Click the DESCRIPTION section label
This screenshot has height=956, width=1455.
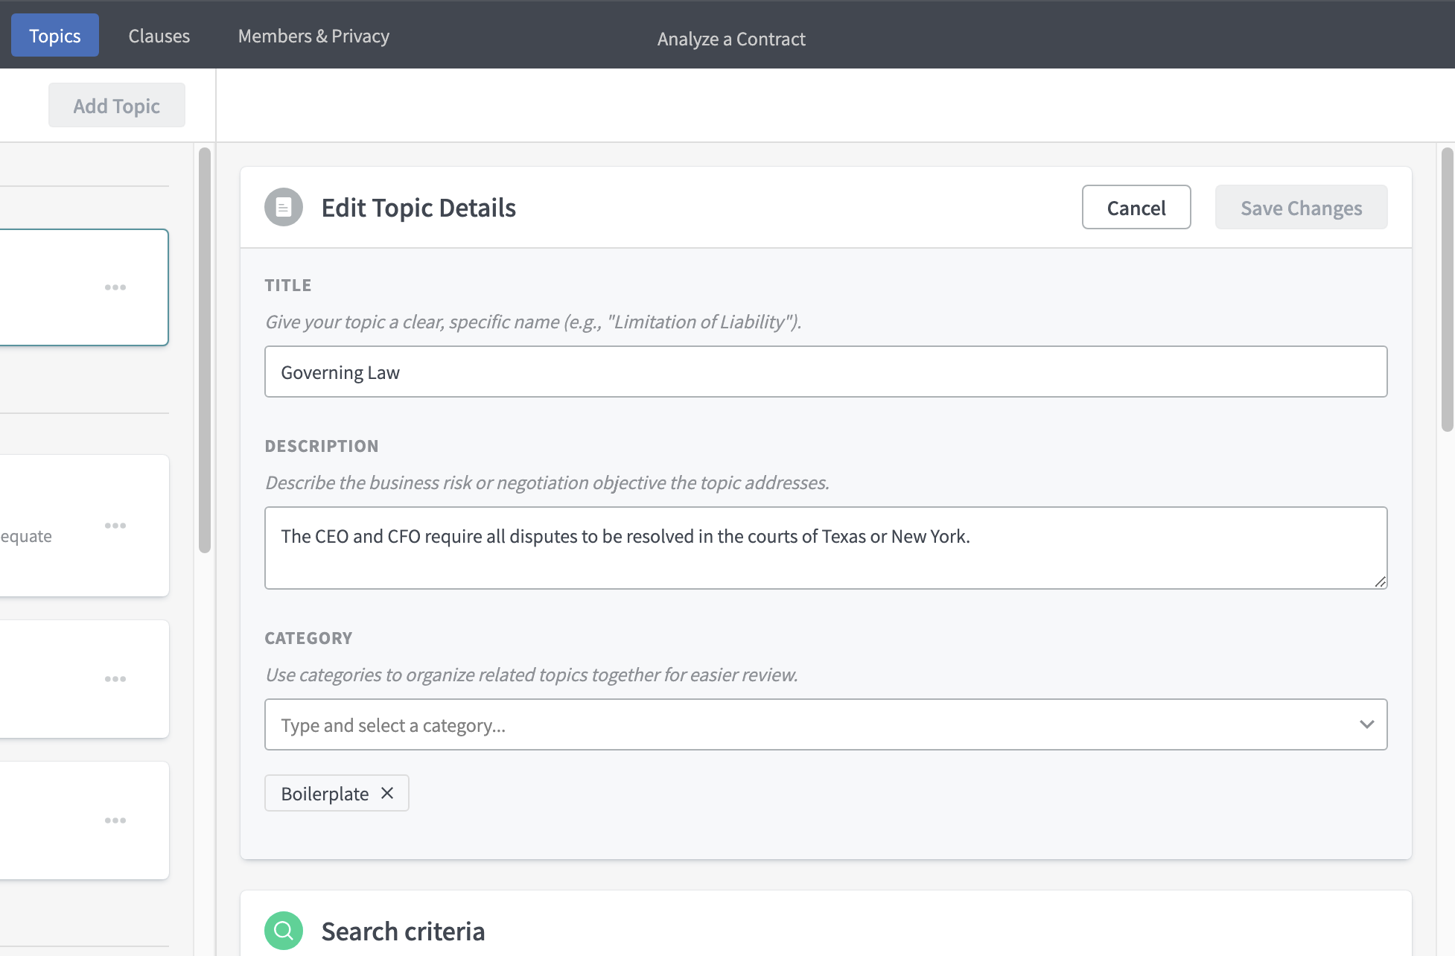[322, 446]
